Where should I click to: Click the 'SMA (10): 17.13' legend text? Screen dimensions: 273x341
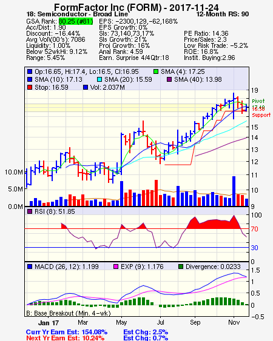click(x=58, y=79)
